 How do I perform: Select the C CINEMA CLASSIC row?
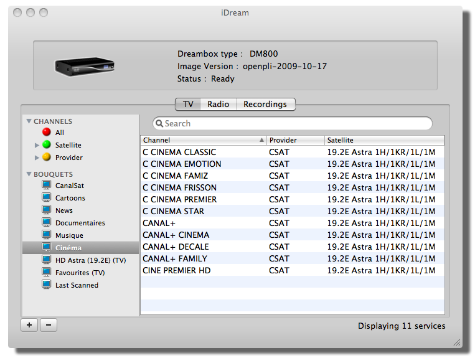click(x=293, y=152)
